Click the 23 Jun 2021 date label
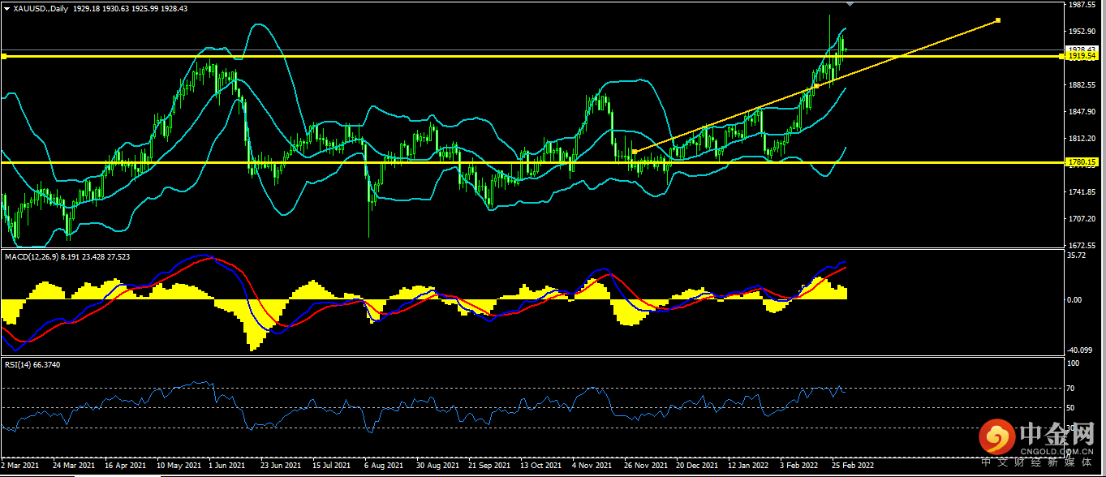1106x477 pixels. click(281, 466)
